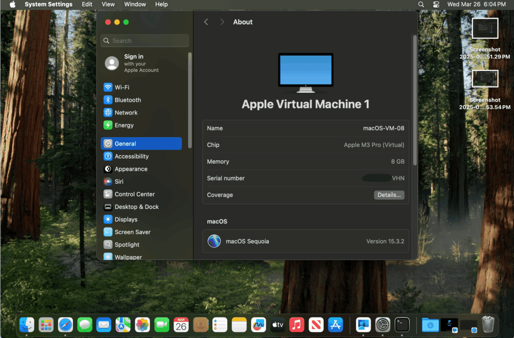This screenshot has height=338, width=514.
Task: Open the Screenshot 2025 thumbnail on the desktop
Action: click(x=485, y=28)
